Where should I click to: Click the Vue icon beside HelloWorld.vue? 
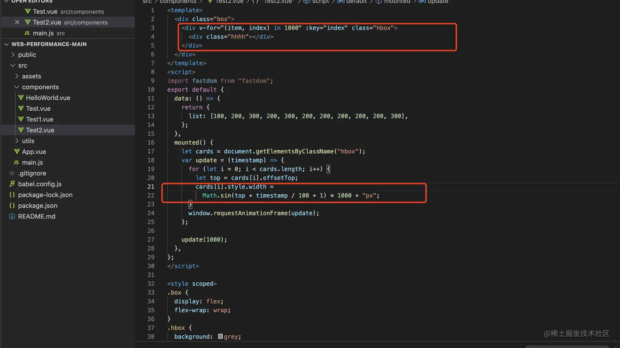[x=21, y=98]
